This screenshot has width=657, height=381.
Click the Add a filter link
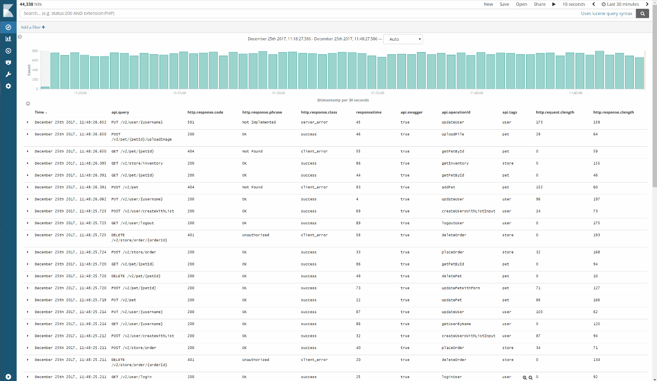click(32, 27)
